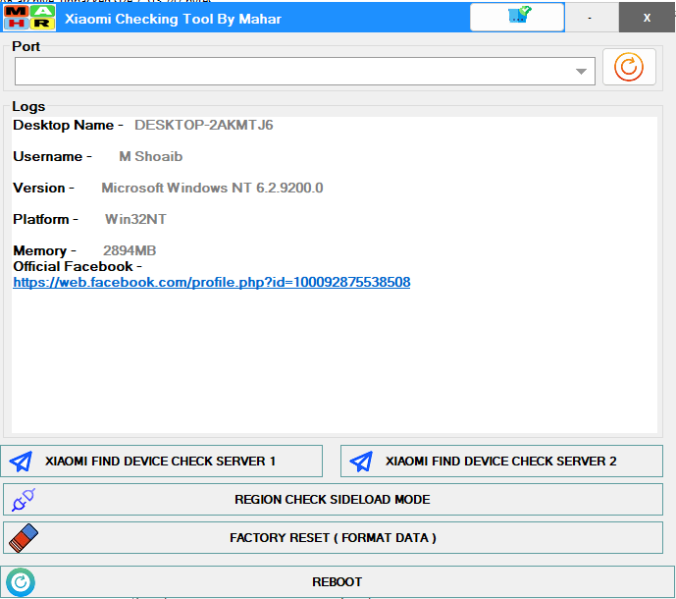The image size is (676, 599).
Task: Click the eraser icon for Factory Reset
Action: 23,537
